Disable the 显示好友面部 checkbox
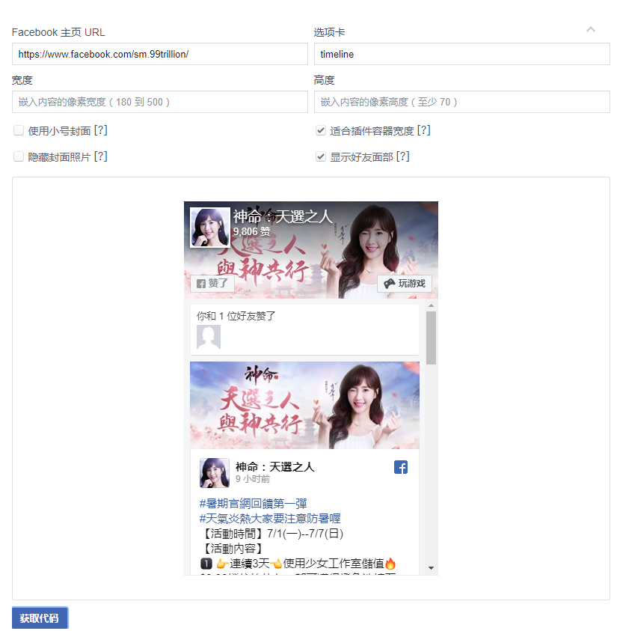 (320, 156)
